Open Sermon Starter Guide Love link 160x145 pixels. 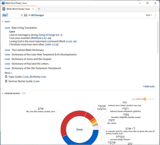pyautogui.click(x=37, y=81)
